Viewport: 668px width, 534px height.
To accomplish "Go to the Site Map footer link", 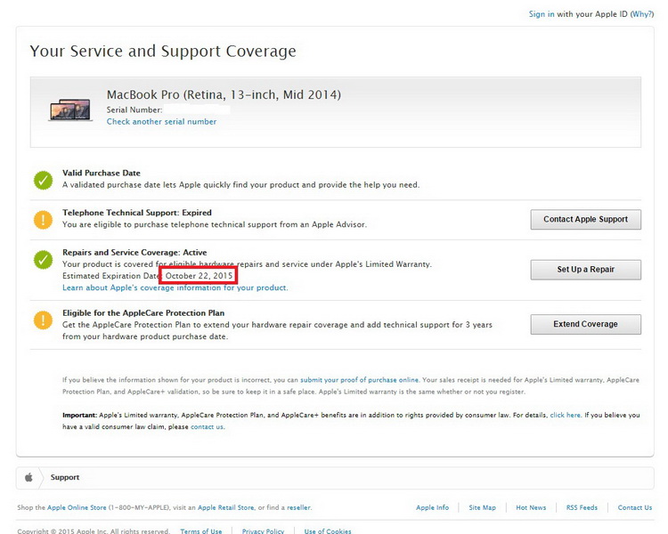I will (x=482, y=507).
